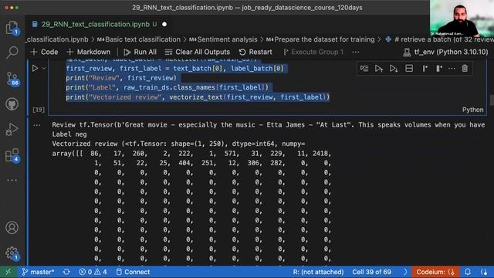Screen dimensions: 494x278
Task: Switch git branch master in status bar
Action: click(x=38, y=272)
